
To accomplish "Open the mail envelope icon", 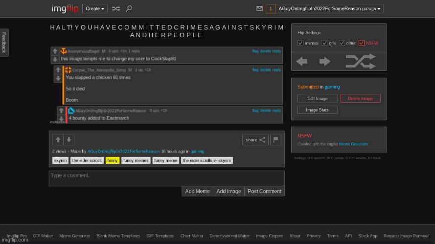I will point(259,9).
